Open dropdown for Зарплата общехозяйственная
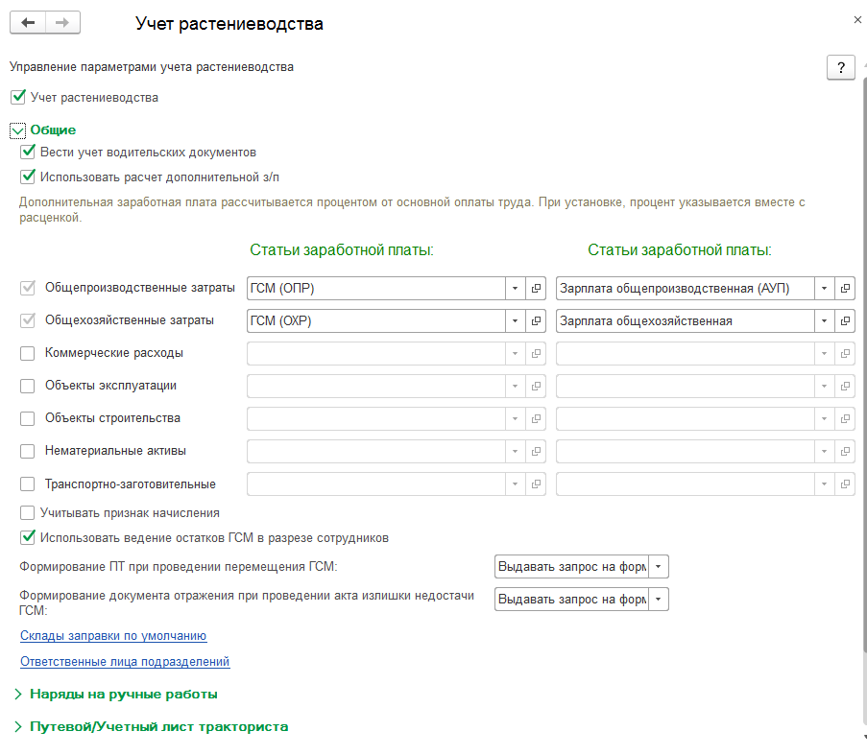867x755 pixels. (824, 320)
